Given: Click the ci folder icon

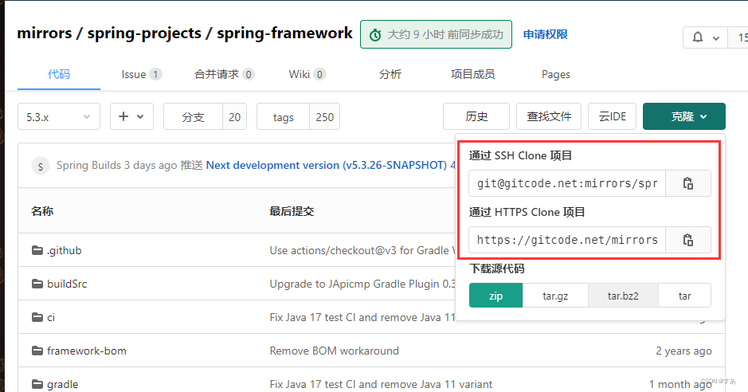Looking at the screenshot, I should [x=37, y=317].
